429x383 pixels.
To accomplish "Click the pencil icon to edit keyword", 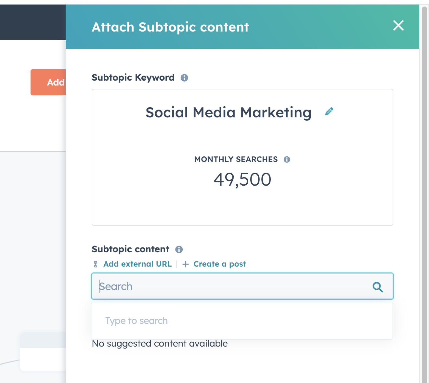I will coord(329,112).
